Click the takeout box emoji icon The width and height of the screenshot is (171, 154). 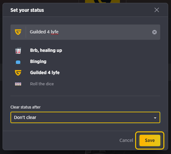tap(18, 51)
